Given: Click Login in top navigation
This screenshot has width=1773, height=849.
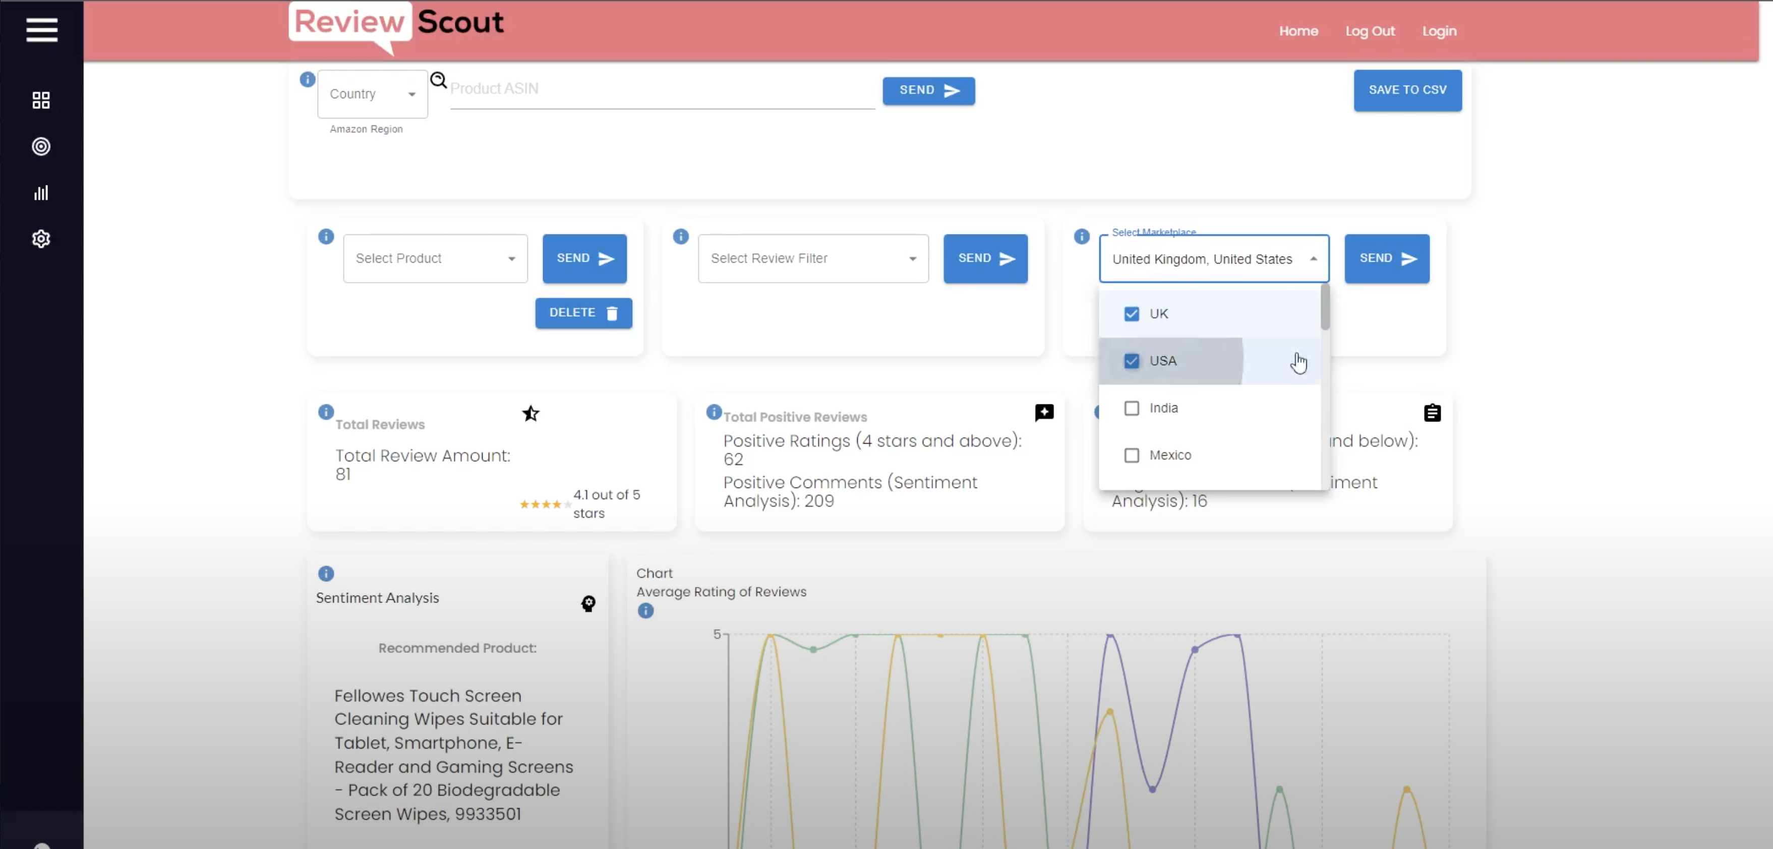Looking at the screenshot, I should [x=1439, y=32].
